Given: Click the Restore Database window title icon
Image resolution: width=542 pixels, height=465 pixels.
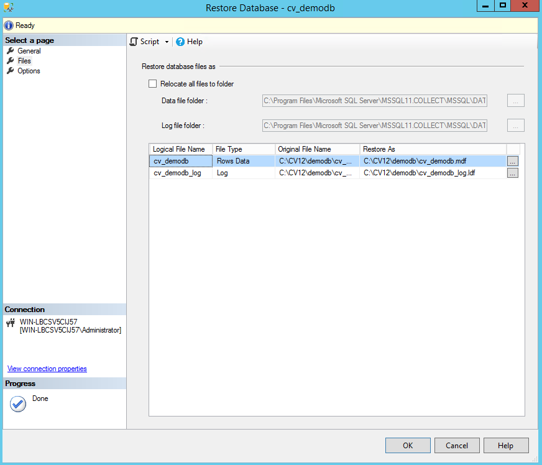Looking at the screenshot, I should pos(8,7).
